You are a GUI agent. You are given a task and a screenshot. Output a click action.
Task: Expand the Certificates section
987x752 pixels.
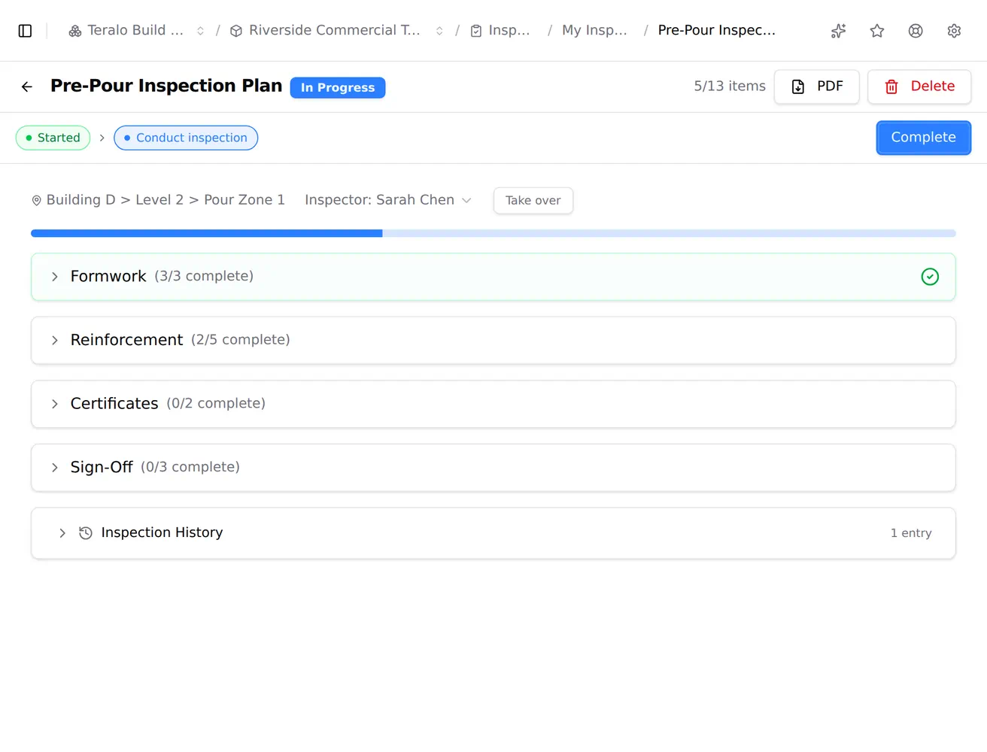(493, 404)
